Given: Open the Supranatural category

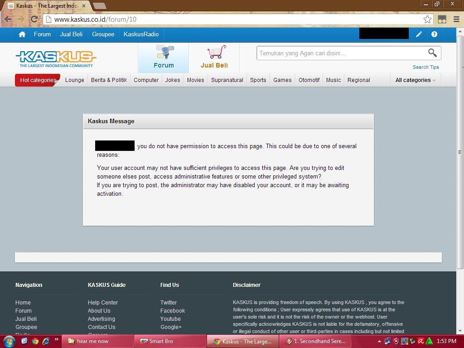Looking at the screenshot, I should point(227,80).
